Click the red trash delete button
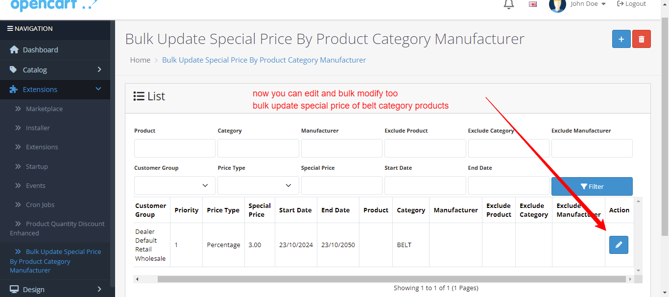Viewport: 669px width, 297px height. (x=642, y=39)
